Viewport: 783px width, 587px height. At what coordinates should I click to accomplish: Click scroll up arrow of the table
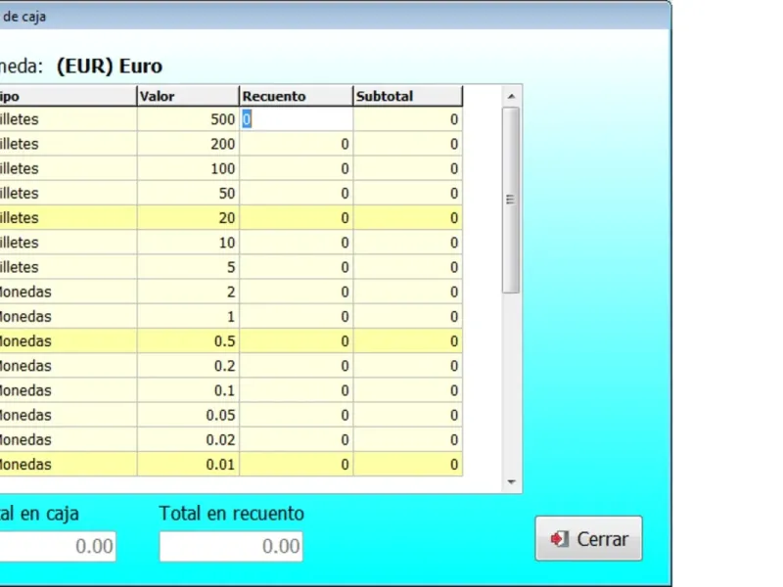click(511, 96)
